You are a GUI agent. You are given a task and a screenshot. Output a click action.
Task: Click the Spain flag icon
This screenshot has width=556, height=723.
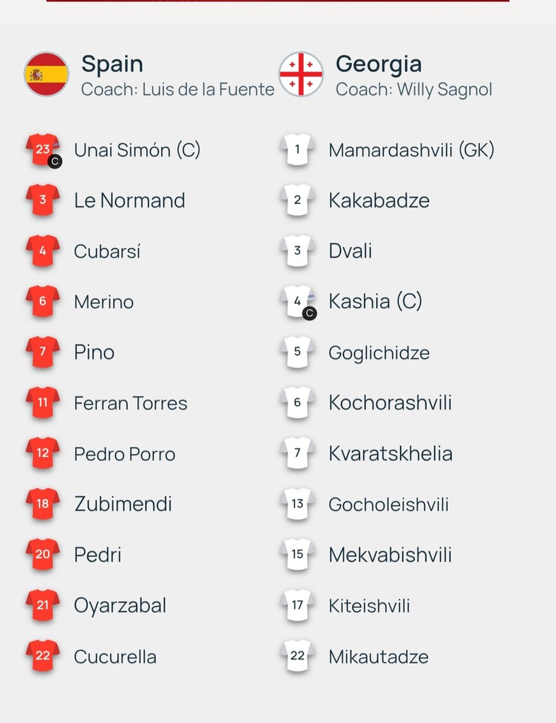click(47, 74)
